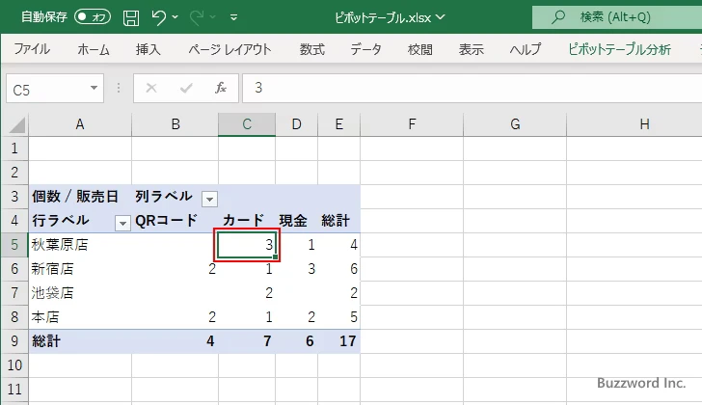This screenshot has height=405, width=702.
Task: Select row header 9
Action: pyautogui.click(x=13, y=341)
